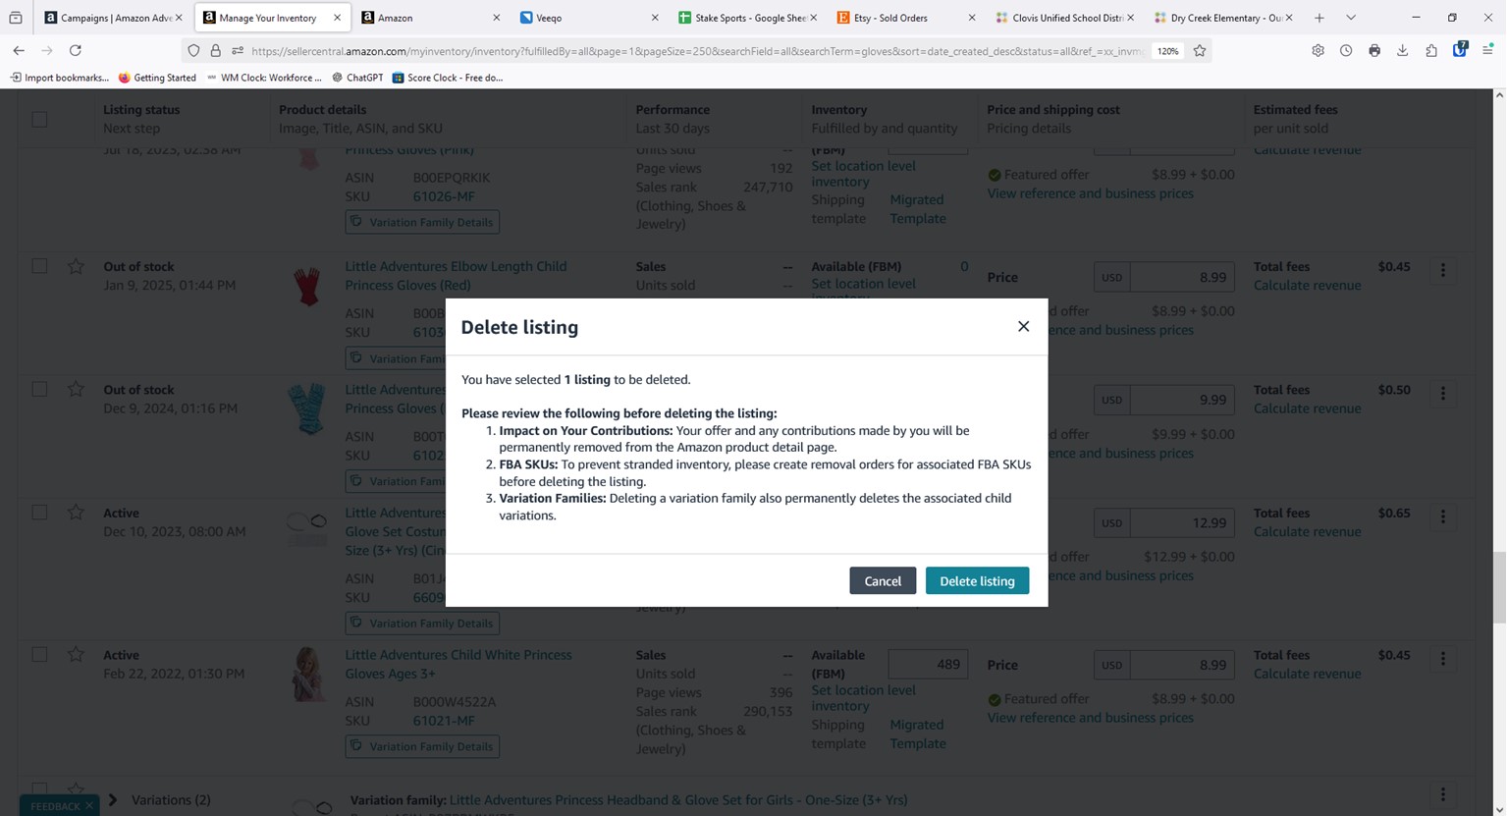This screenshot has width=1507, height=816.
Task: Open kebab menu for white gloves row
Action: point(1442,659)
